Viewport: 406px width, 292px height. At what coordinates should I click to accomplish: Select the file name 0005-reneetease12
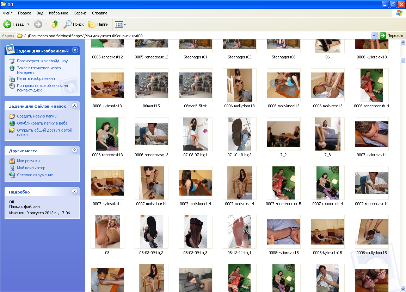point(152,57)
